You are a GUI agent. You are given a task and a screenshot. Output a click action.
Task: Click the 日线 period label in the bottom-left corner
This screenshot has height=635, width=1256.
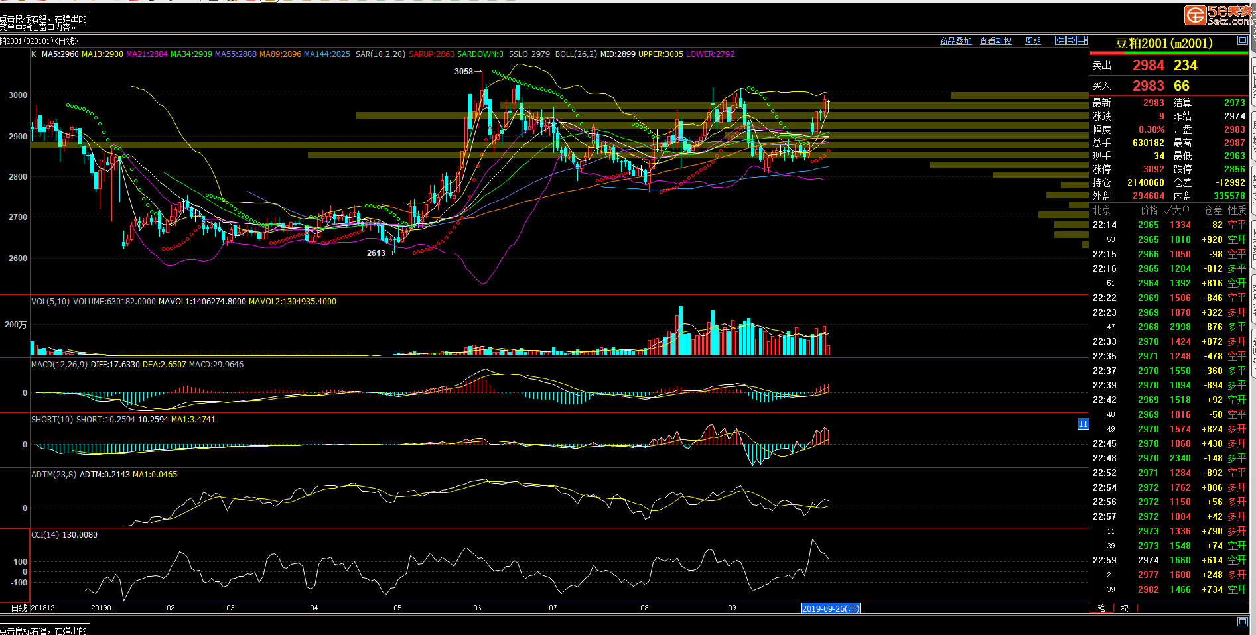tap(19, 608)
